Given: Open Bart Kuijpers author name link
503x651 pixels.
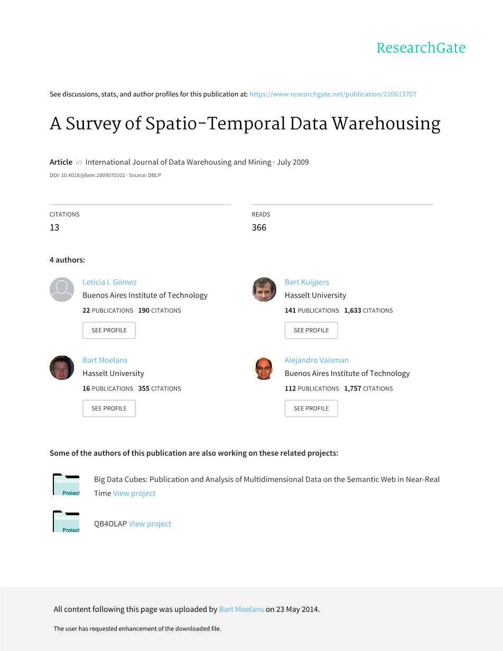Looking at the screenshot, I should tap(306, 282).
